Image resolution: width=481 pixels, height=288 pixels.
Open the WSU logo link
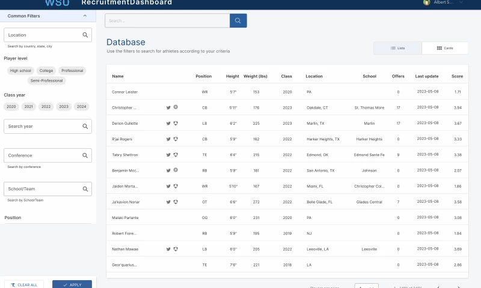[x=57, y=3]
